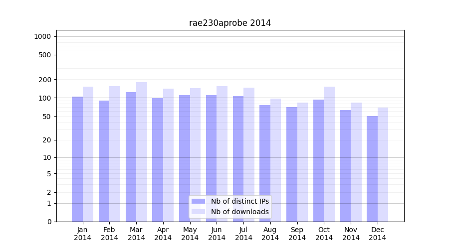This screenshot has width=449, height=249.
Task: Select the 'Jul 2014' x-axis tick label
Action: [243, 234]
